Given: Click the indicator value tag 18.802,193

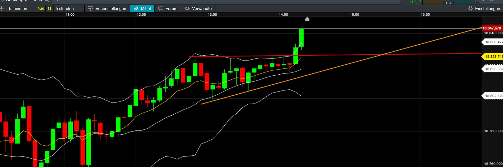Looking at the screenshot, I should pos(492,96).
